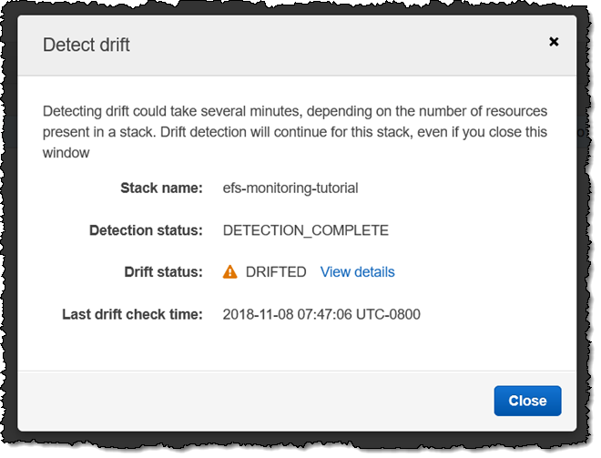Click the word 'window' ending the description
This screenshot has height=458, width=601.
[x=66, y=153]
